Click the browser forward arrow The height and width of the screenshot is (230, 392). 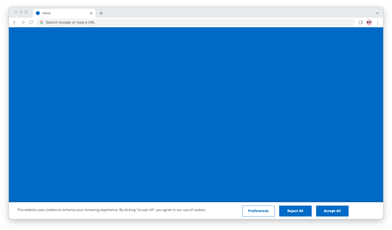tap(23, 22)
